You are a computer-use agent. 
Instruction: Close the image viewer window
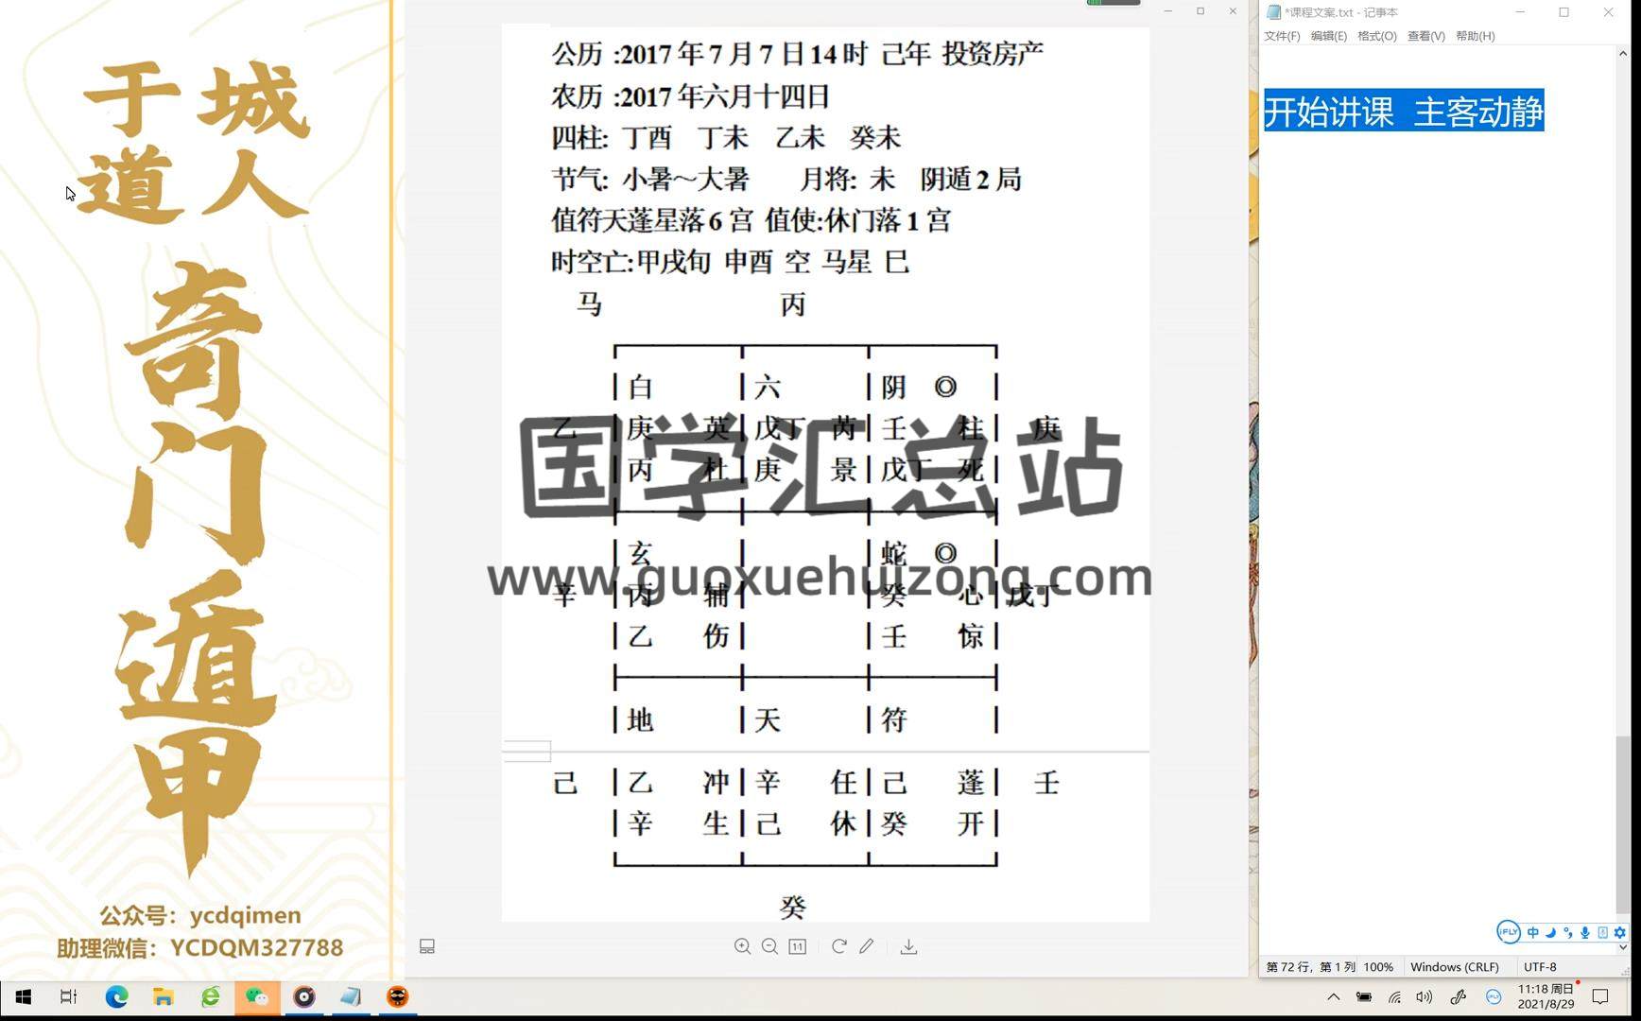pyautogui.click(x=1233, y=11)
